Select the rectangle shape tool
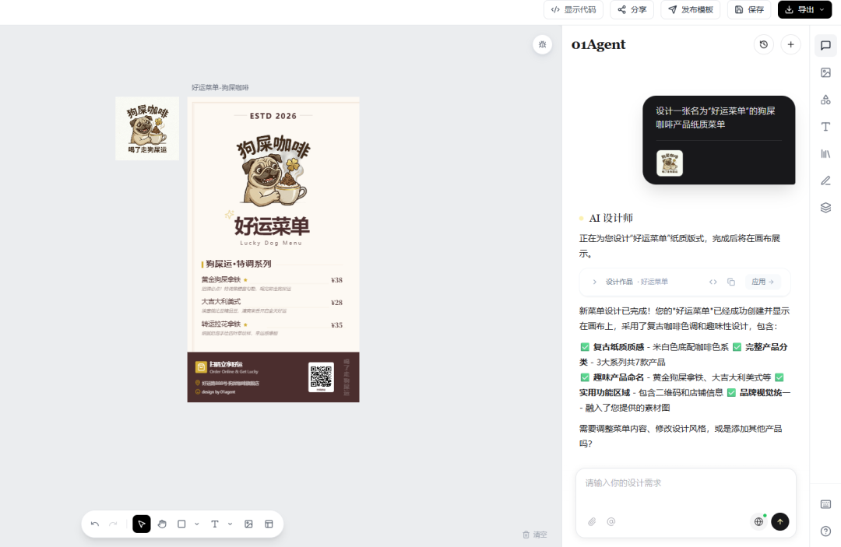The width and height of the screenshot is (841, 547). (181, 524)
